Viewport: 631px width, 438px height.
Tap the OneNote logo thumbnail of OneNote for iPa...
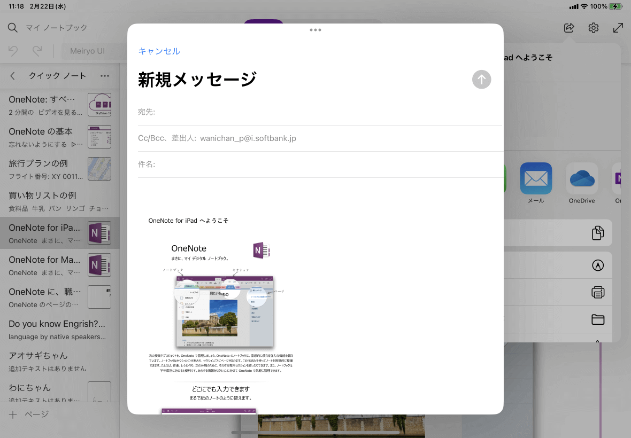99,233
